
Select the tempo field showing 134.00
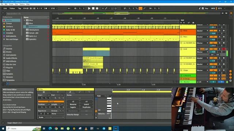pyautogui.click(x=26, y=8)
